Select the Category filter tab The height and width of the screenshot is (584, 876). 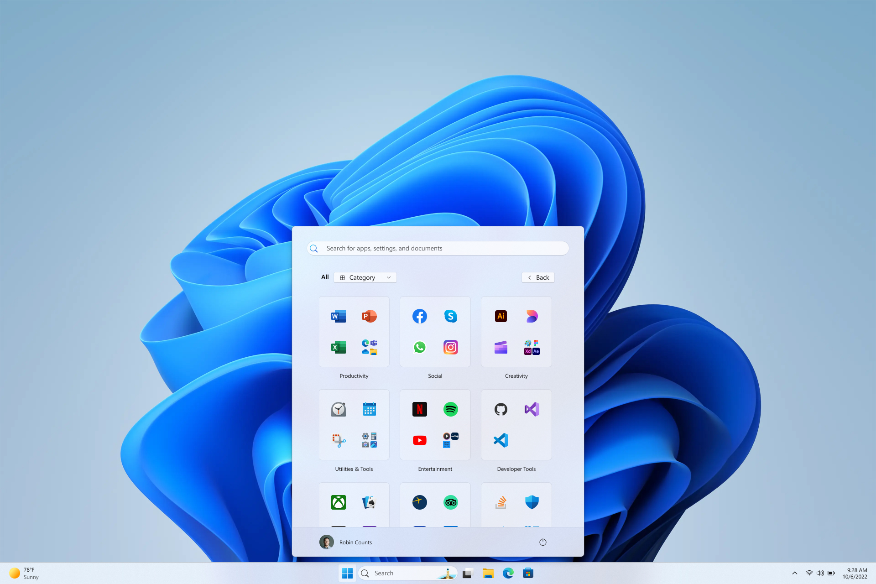click(x=364, y=277)
